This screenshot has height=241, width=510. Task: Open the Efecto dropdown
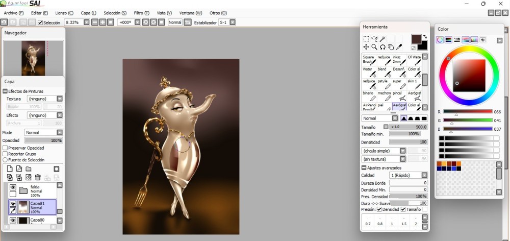click(60, 115)
